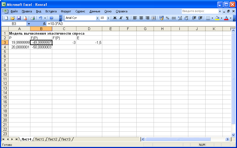Click the Undo arrow icon
The height and width of the screenshot is (148, 237).
(x=40, y=18)
